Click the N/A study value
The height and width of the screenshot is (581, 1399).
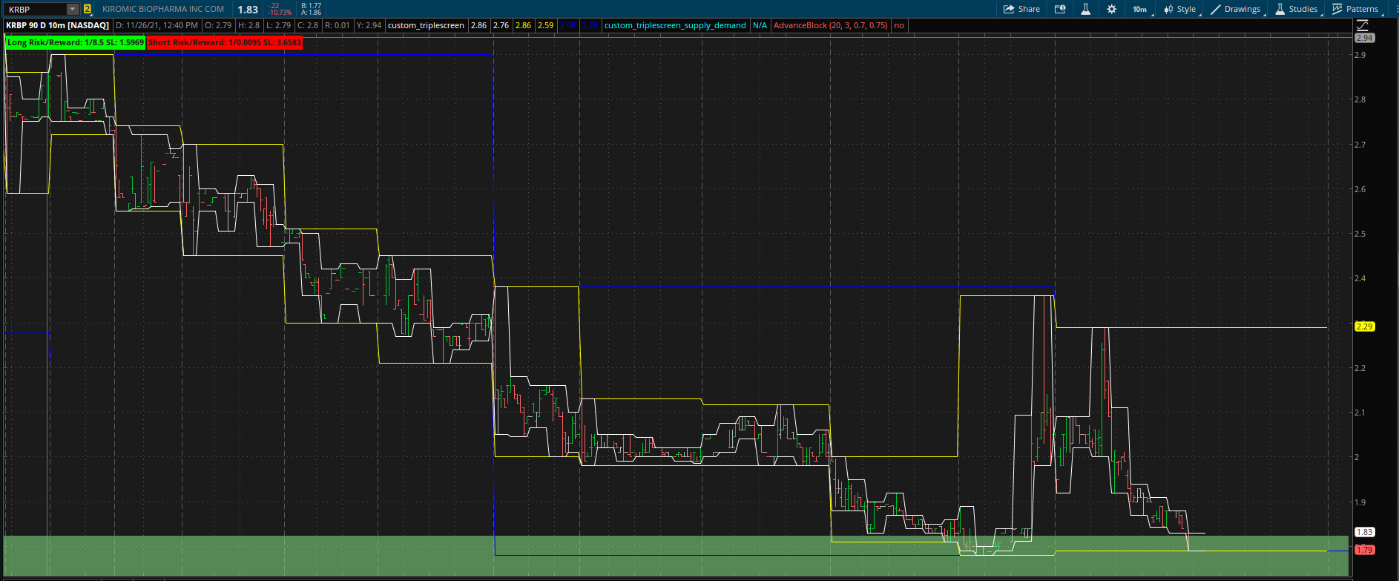pos(760,25)
